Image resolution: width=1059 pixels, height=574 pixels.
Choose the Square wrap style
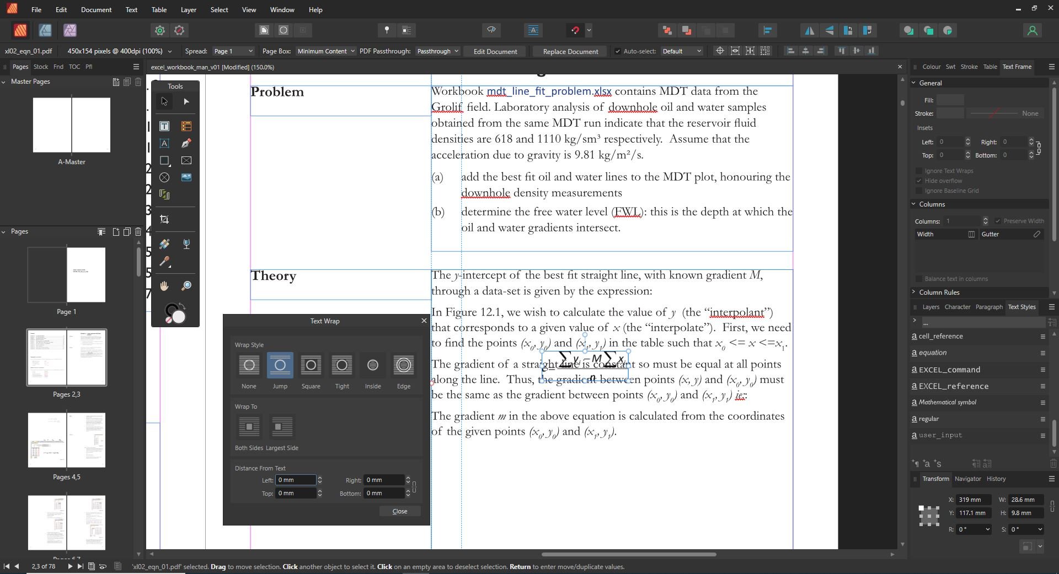[311, 365]
